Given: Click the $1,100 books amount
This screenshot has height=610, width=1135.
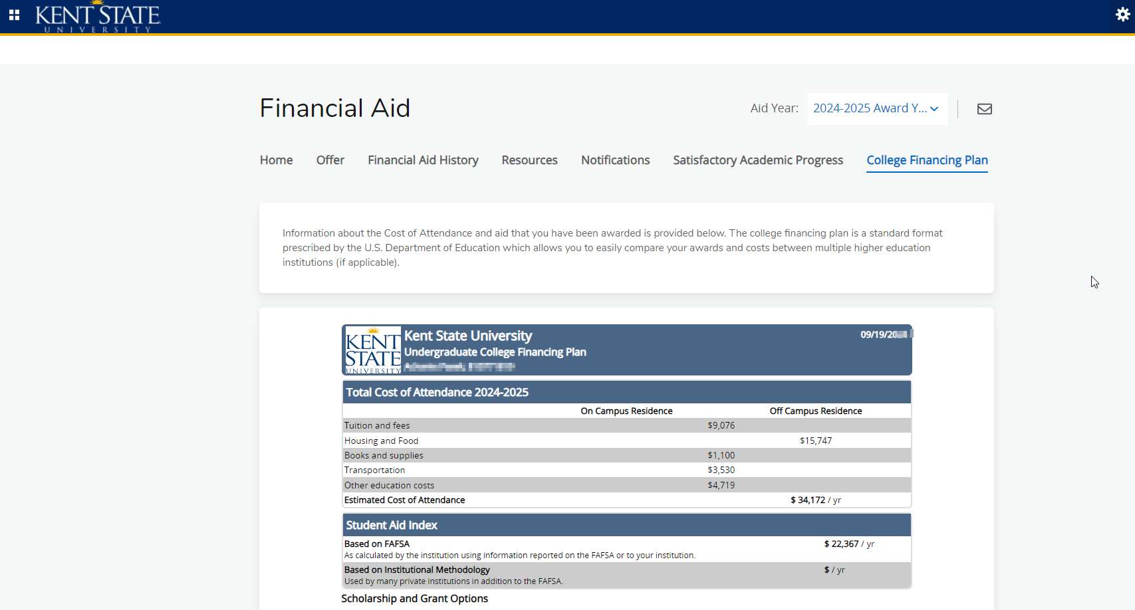Looking at the screenshot, I should [x=721, y=455].
